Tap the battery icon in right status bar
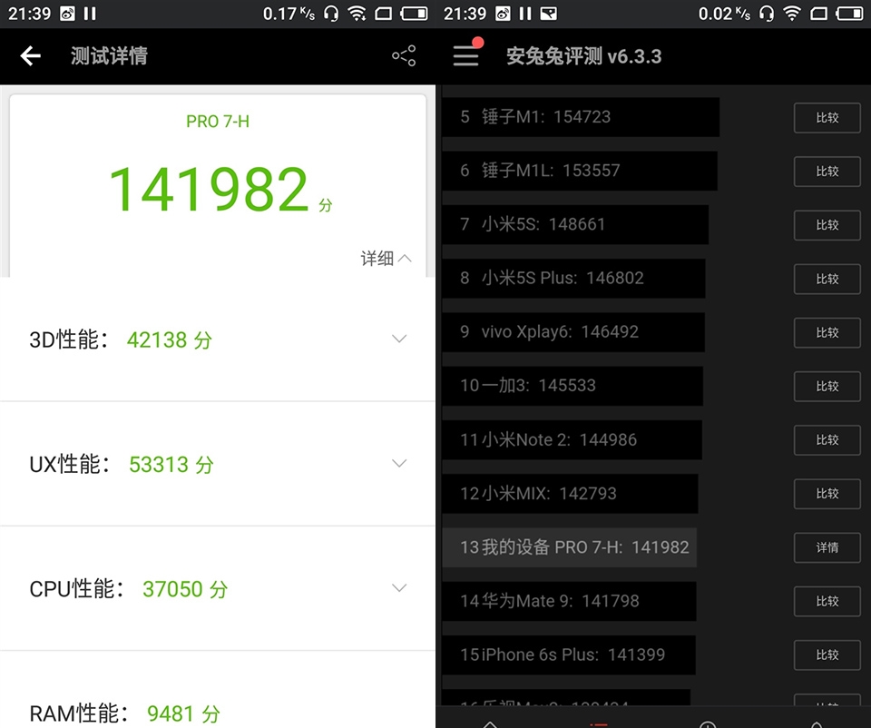The height and width of the screenshot is (728, 871). pos(849,14)
